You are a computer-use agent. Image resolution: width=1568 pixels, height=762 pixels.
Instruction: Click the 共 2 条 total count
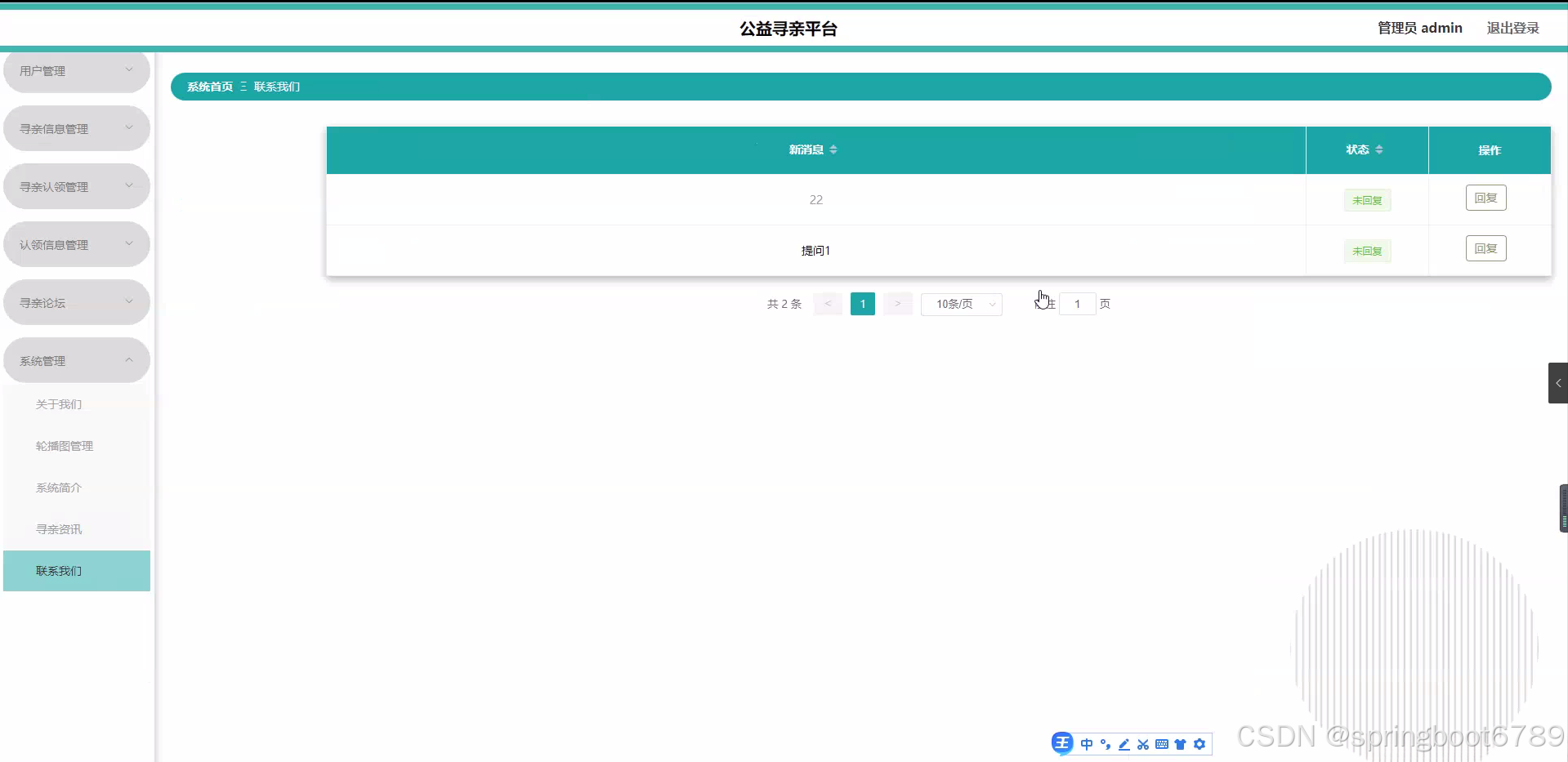(784, 304)
